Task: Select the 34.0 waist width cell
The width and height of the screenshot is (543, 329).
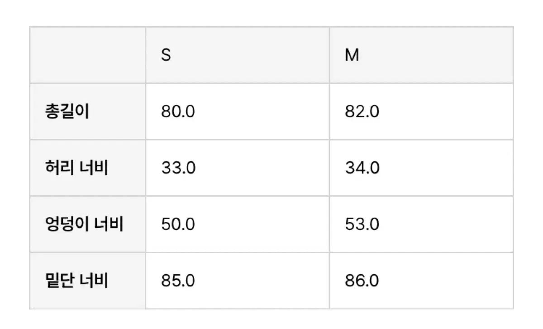Action: tap(421, 168)
